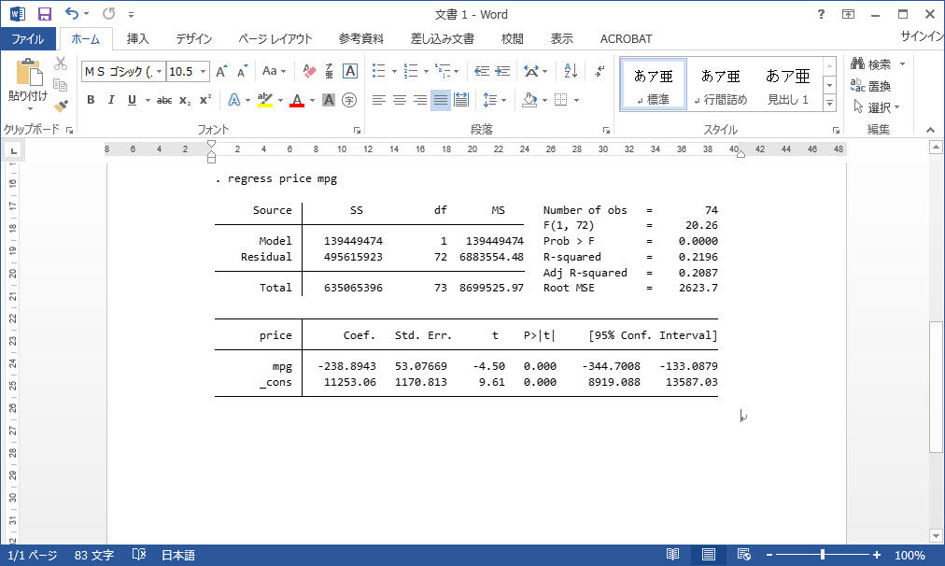Screen dimensions: 945x566
Task: Open the font name dropdown
Action: 159,72
